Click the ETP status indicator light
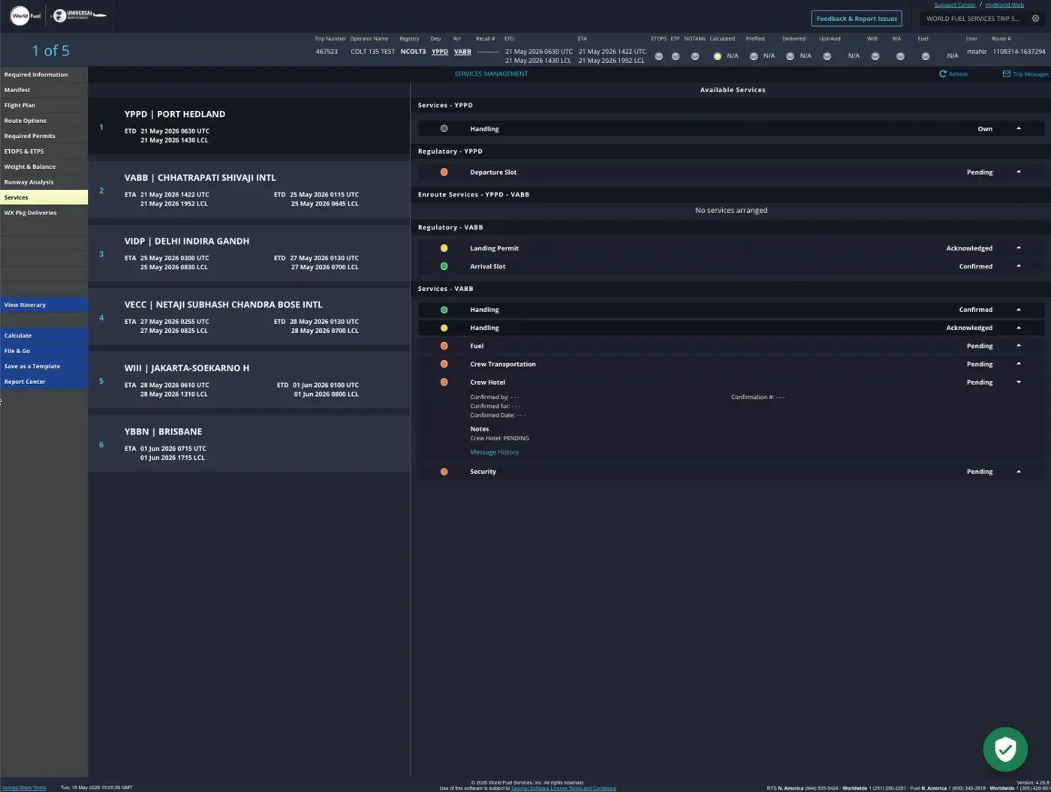The width and height of the screenshot is (1051, 792). click(675, 56)
